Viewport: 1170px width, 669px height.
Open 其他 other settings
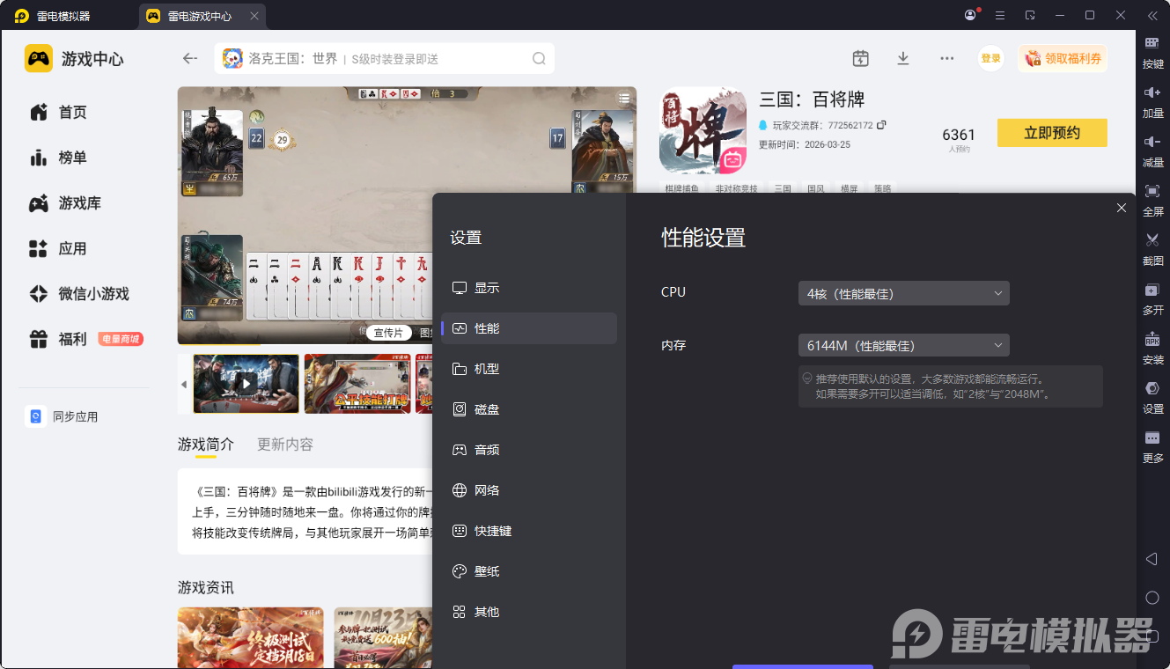(x=529, y=612)
